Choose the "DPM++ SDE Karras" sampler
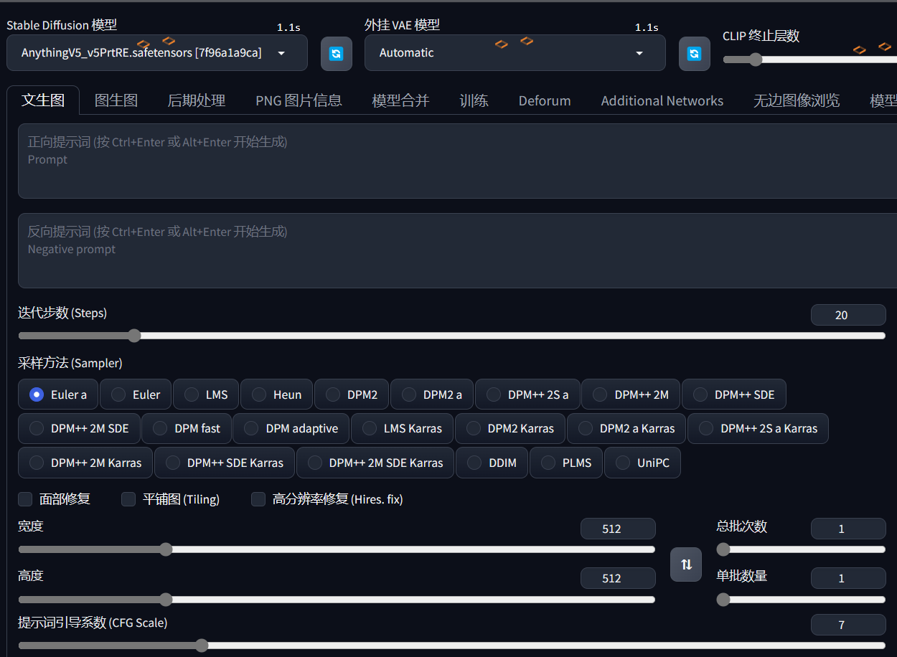This screenshot has height=657, width=897. (x=225, y=463)
